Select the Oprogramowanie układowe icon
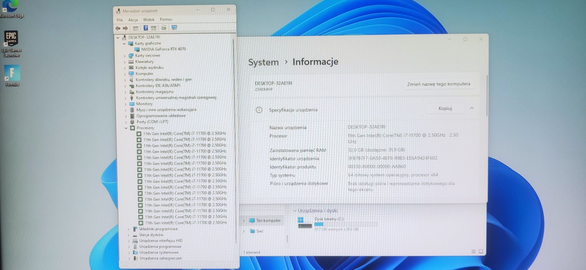The image size is (586, 270). (132, 116)
